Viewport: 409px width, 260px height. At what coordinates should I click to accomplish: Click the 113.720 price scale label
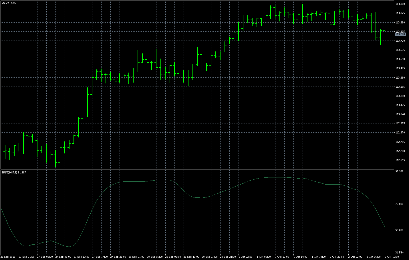[400, 41]
